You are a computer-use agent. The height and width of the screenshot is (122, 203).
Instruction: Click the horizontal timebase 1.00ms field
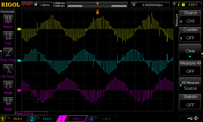coord(43,5)
